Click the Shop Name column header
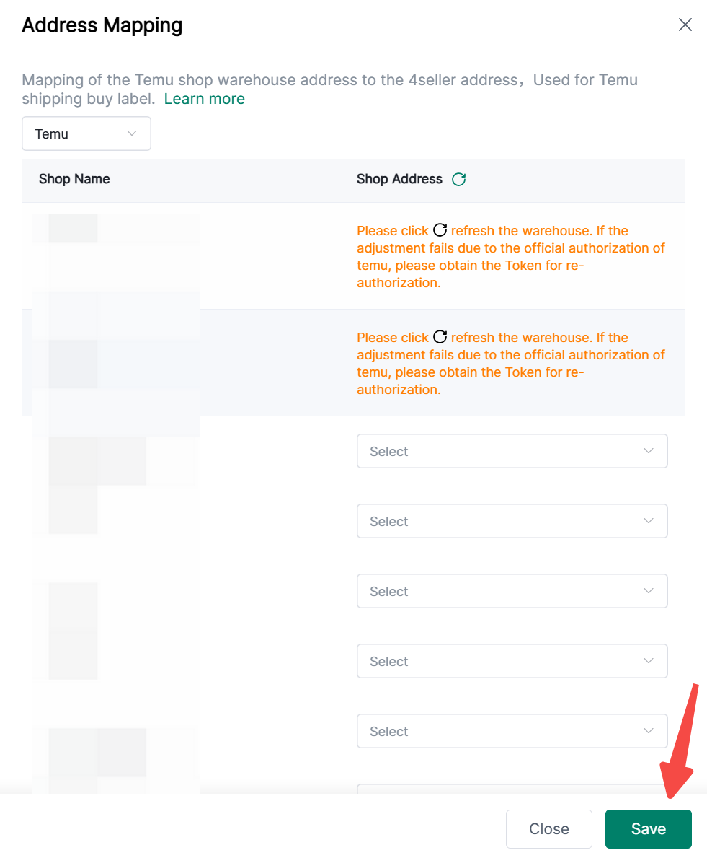707x858 pixels. [x=74, y=179]
